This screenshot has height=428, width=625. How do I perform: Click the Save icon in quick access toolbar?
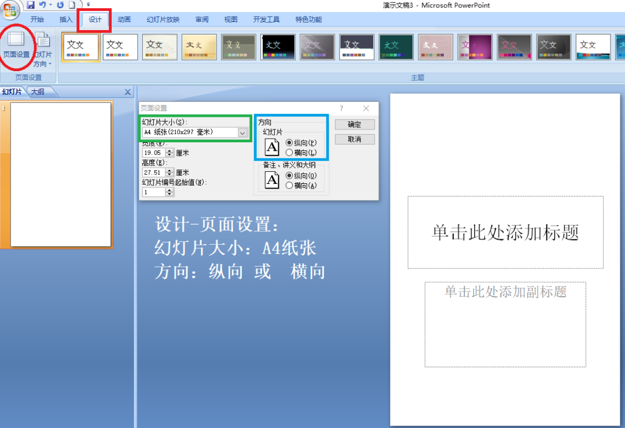(31, 5)
